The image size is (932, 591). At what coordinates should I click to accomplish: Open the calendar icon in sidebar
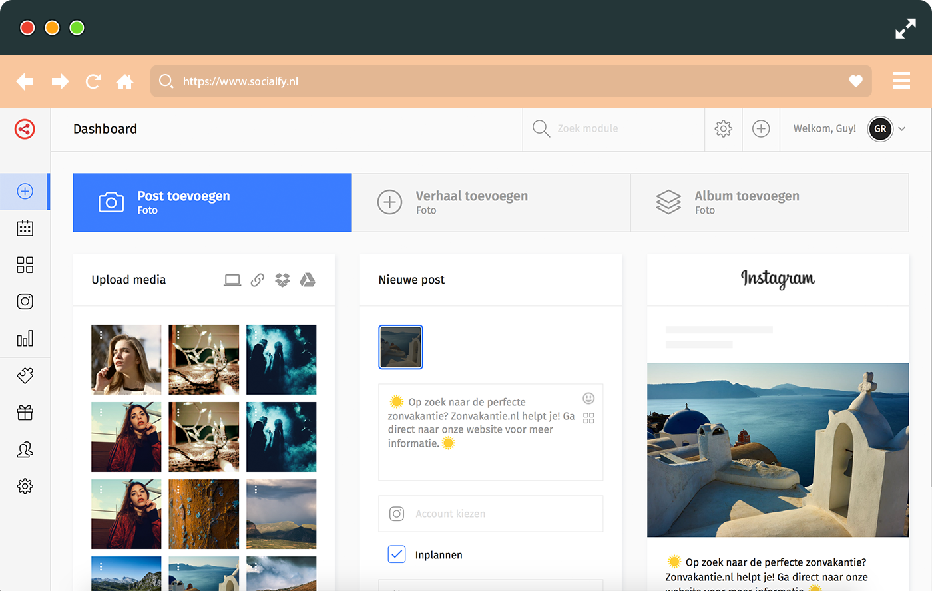point(25,228)
